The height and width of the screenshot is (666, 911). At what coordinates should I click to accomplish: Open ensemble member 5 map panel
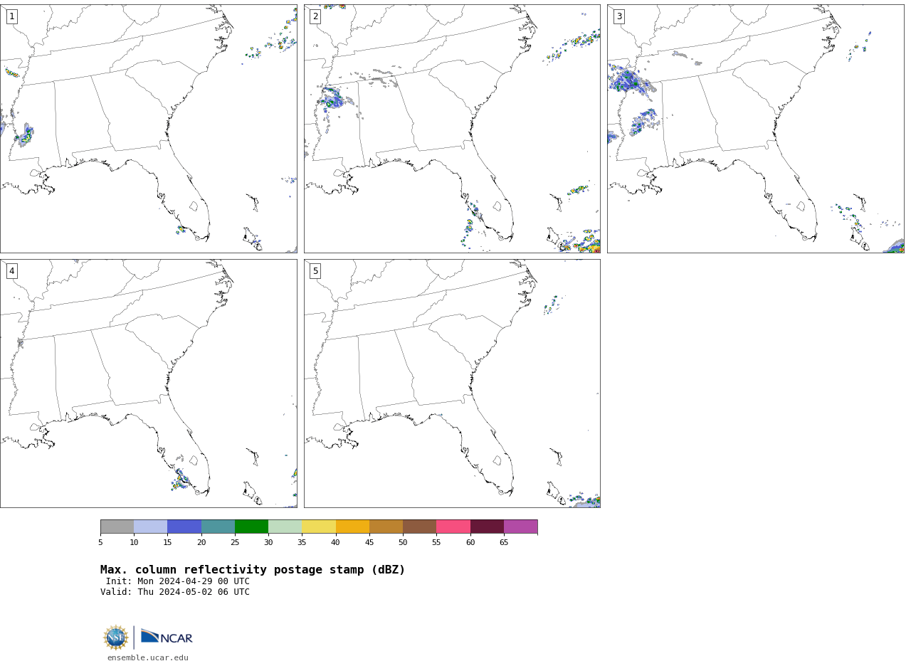[452, 384]
